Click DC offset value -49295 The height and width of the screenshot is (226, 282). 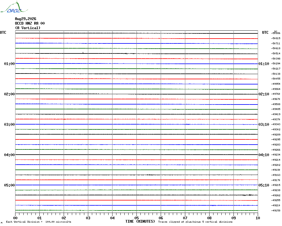pyautogui.click(x=276, y=139)
